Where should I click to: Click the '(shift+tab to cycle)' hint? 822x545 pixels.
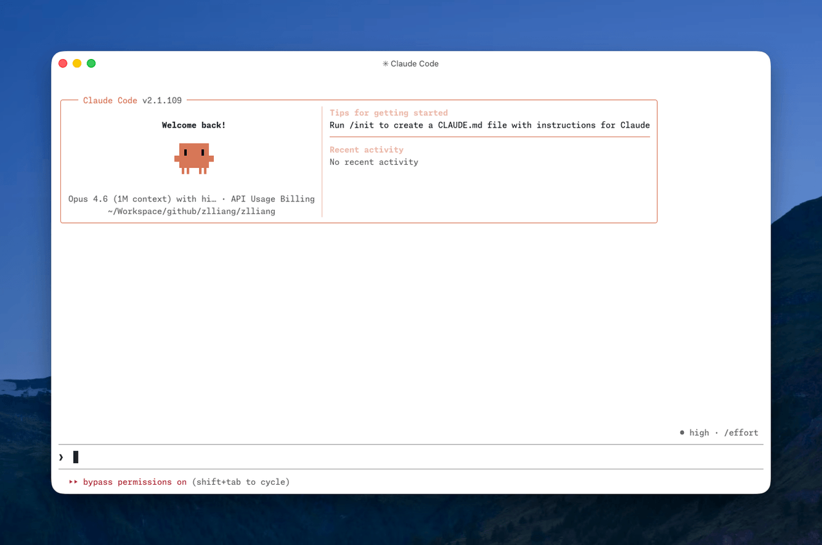coord(241,482)
